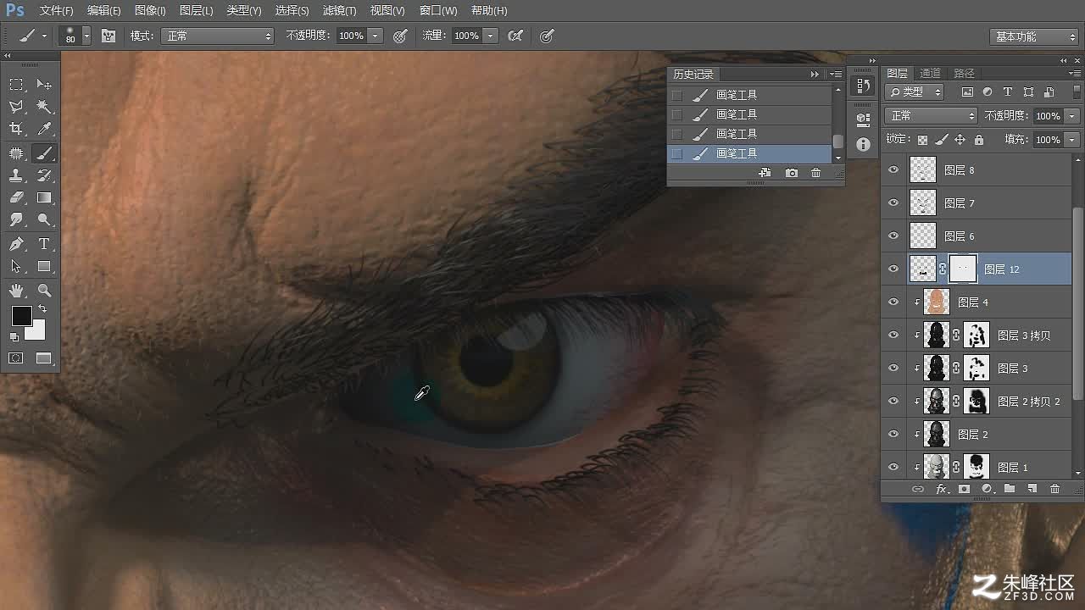This screenshot has height=610, width=1085.
Task: Click the foreground color swatch
Action: tap(21, 316)
